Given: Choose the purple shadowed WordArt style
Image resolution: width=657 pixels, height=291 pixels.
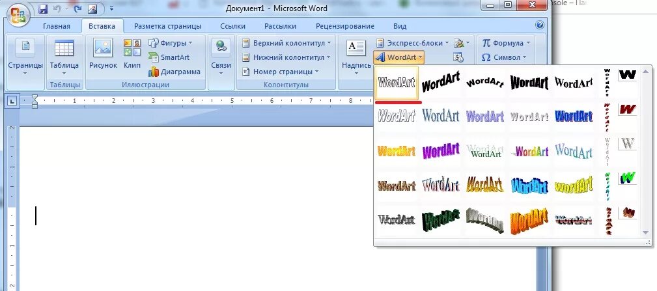Looking at the screenshot, I should pos(485,116).
